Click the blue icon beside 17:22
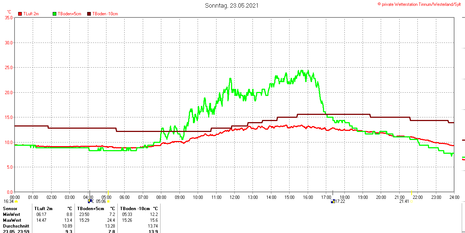 coord(332,201)
